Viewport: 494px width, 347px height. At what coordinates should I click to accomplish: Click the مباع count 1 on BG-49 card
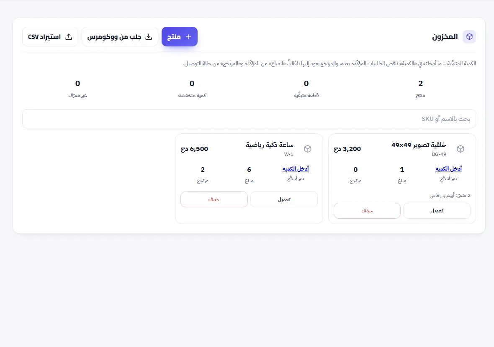402,170
